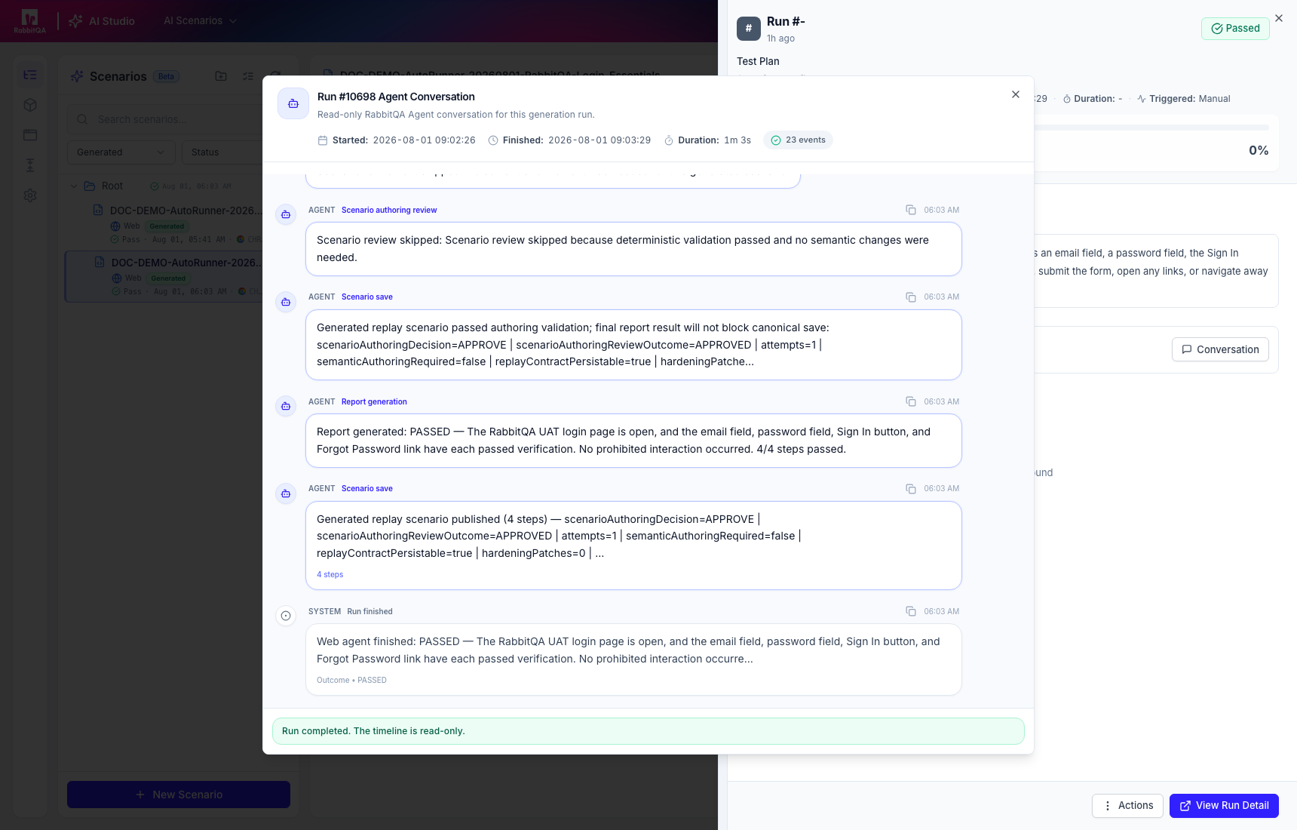Viewport: 1297px width, 830px height.
Task: Copy the Scenario authoring review message
Action: (911, 210)
